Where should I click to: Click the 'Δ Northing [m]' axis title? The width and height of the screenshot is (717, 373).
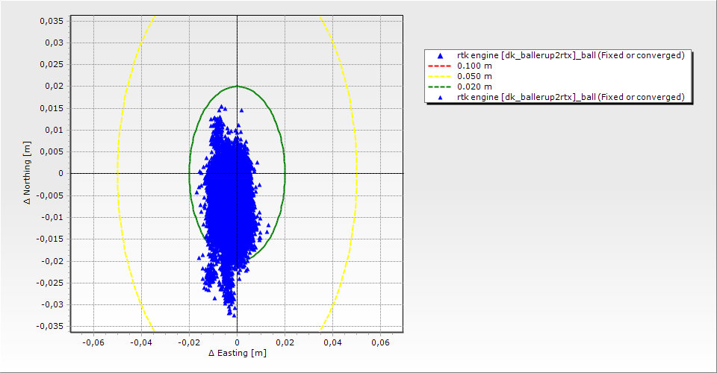tap(28, 173)
